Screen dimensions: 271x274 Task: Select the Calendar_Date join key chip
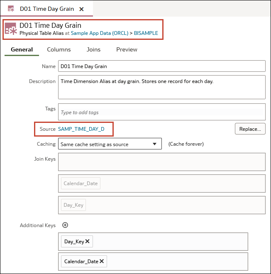(x=81, y=183)
